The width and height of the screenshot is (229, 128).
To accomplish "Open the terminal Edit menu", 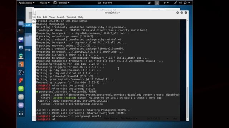I will click(x=45, y=17).
